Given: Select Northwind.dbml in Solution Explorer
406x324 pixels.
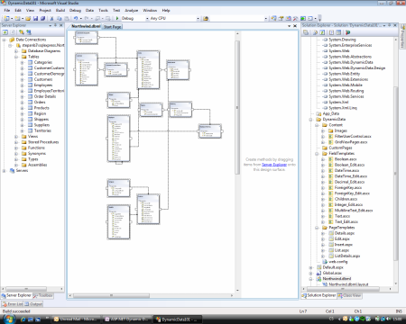Looking at the screenshot, I should point(337,279).
